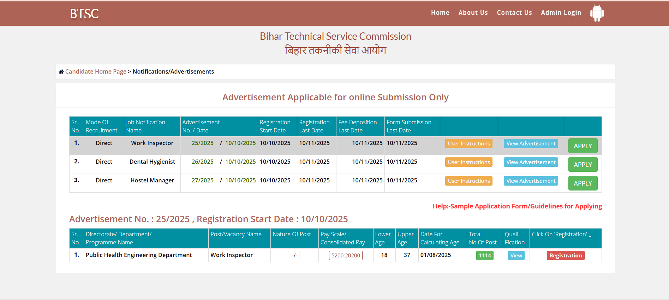View Advertisement for Work Inspector
The width and height of the screenshot is (669, 300).
[531, 144]
